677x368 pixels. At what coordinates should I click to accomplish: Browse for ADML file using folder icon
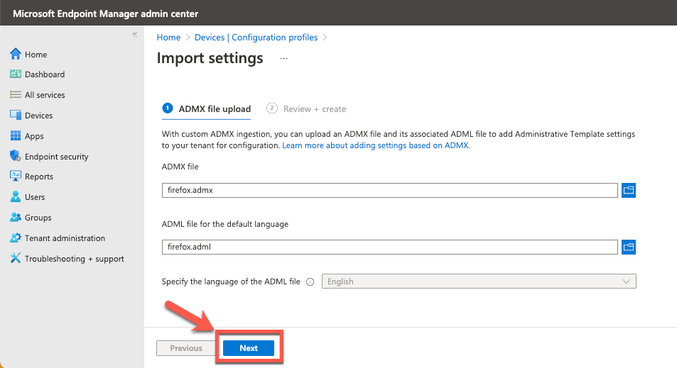[629, 247]
